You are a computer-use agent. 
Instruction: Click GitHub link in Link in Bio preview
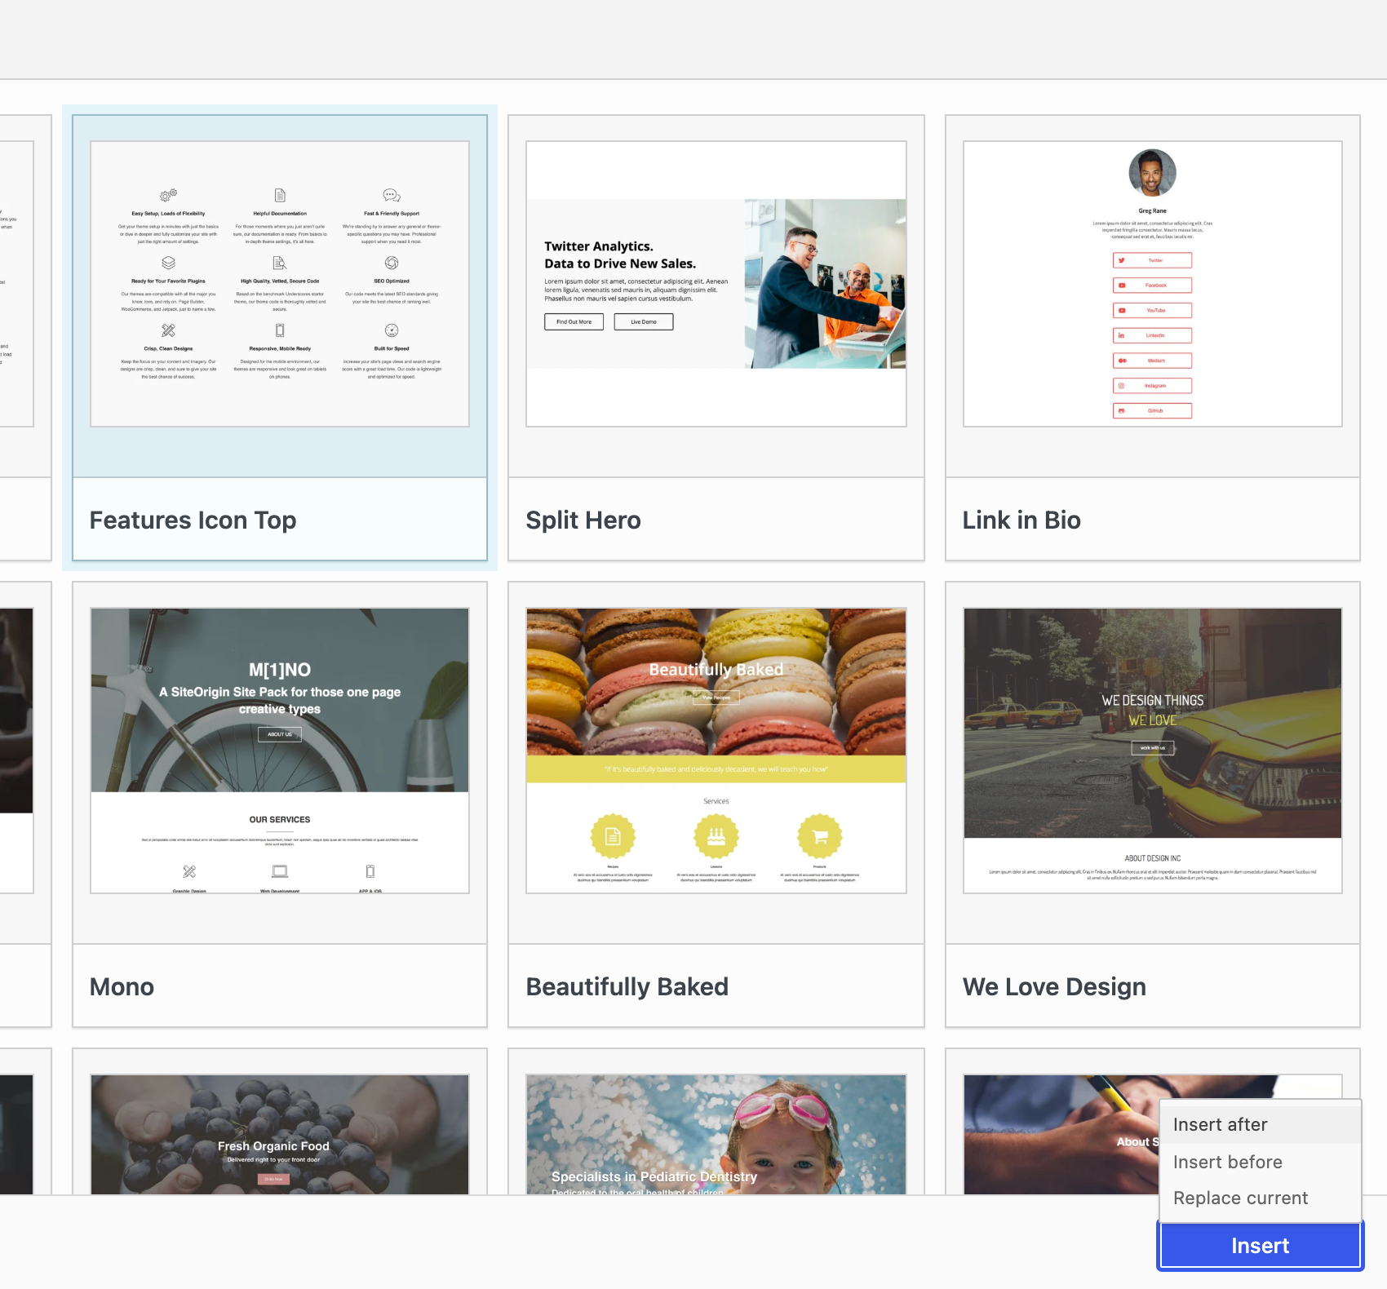(1152, 411)
